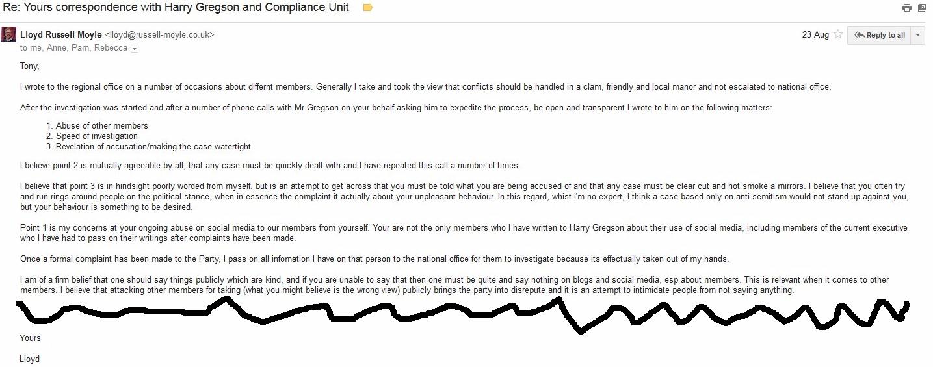Viewport: 933px width, 367px height.
Task: Click the list item 'Speed of investigation'
Action: point(97,136)
